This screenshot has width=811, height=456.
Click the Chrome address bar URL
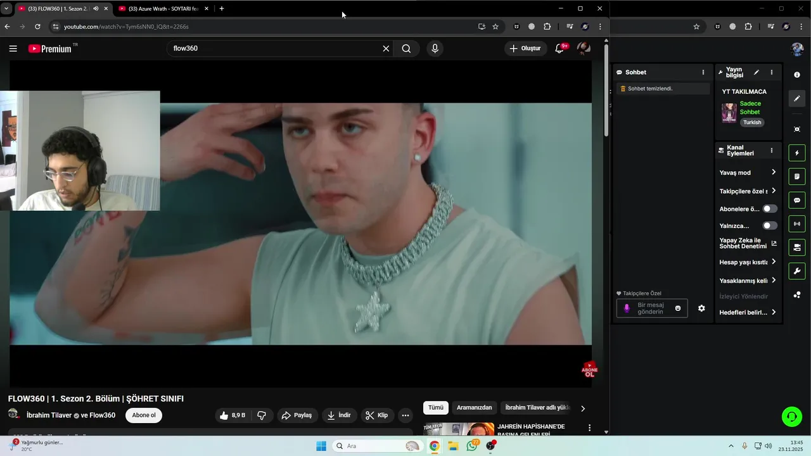coord(127,27)
